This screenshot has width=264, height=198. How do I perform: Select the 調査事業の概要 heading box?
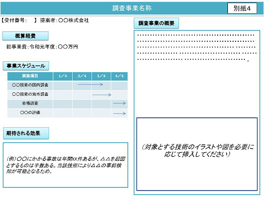click(156, 23)
